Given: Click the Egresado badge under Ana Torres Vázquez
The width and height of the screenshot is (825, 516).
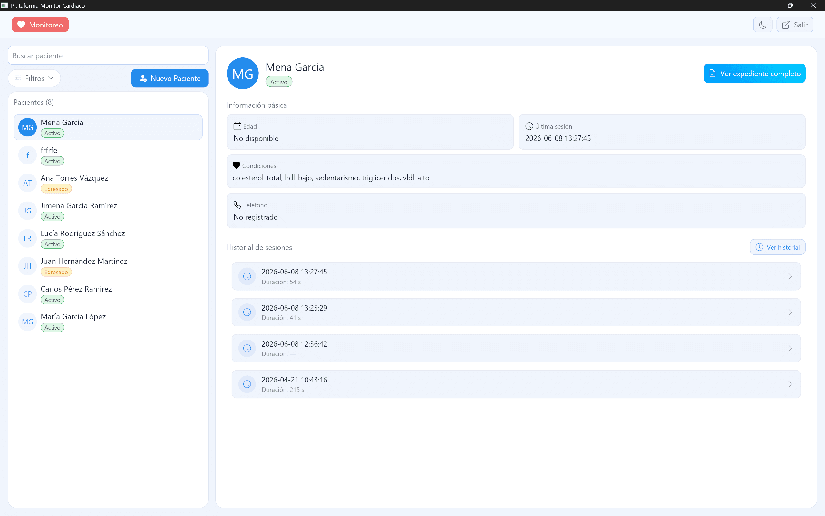Looking at the screenshot, I should tap(56, 189).
